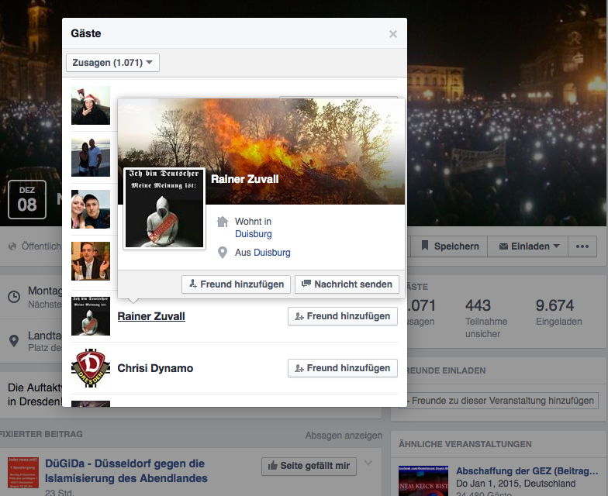Open Abschaffung der GEZ event
Viewport: 608px width, 496px height.
pyautogui.click(x=526, y=470)
